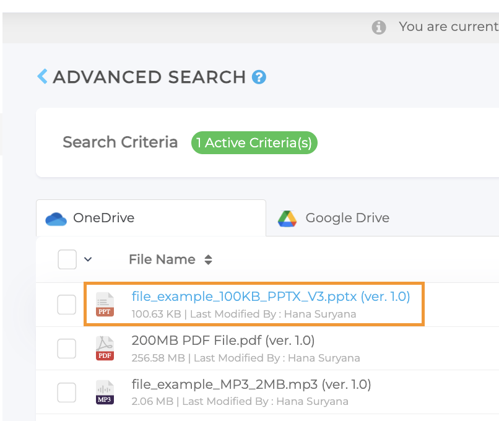Click the PDF file type icon

click(x=105, y=348)
